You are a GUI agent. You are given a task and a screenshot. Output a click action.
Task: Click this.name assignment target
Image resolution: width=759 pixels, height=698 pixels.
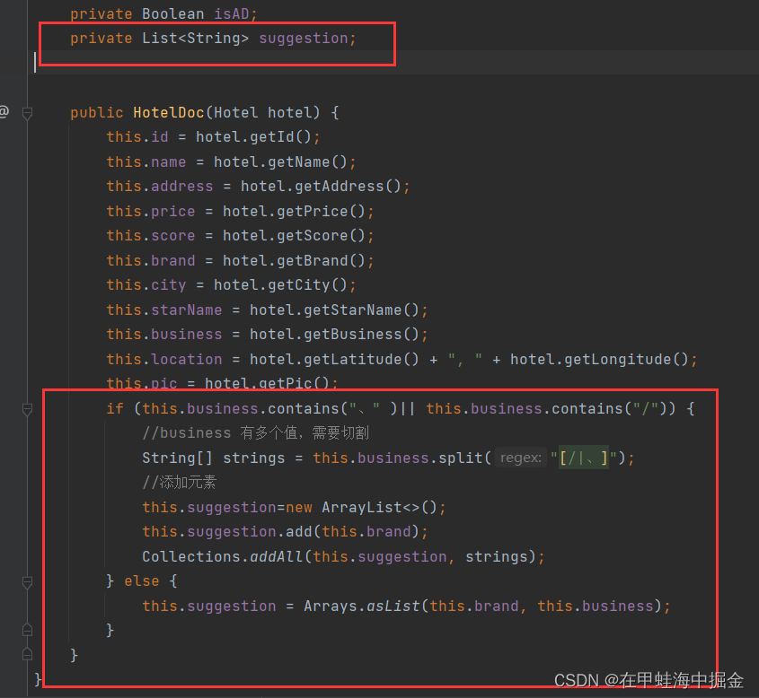tap(146, 161)
